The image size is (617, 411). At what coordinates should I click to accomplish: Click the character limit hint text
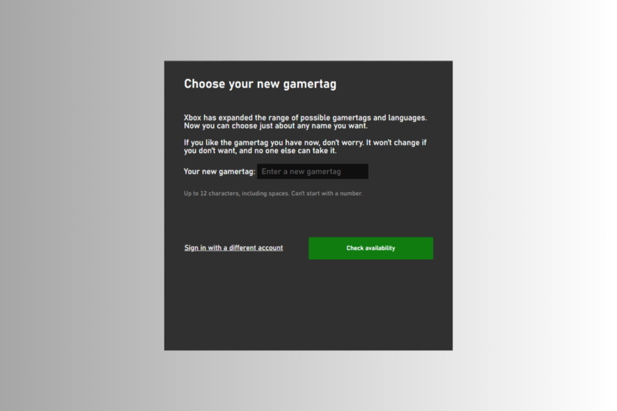(x=272, y=193)
